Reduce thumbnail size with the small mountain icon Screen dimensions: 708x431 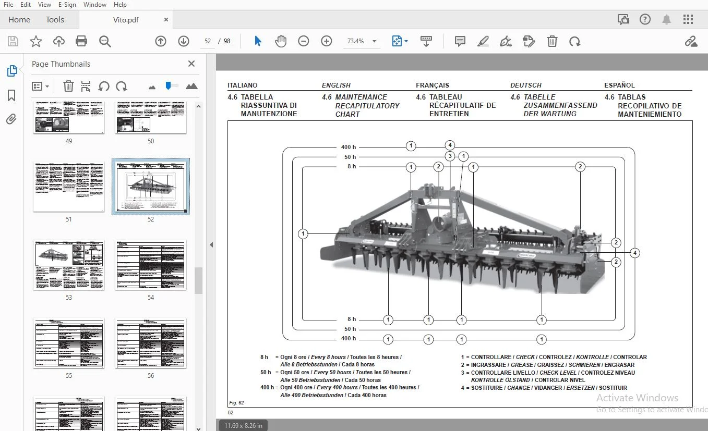[152, 87]
